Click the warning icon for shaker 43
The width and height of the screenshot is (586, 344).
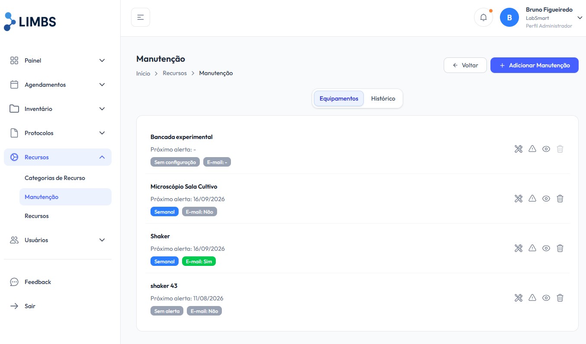tap(532, 298)
